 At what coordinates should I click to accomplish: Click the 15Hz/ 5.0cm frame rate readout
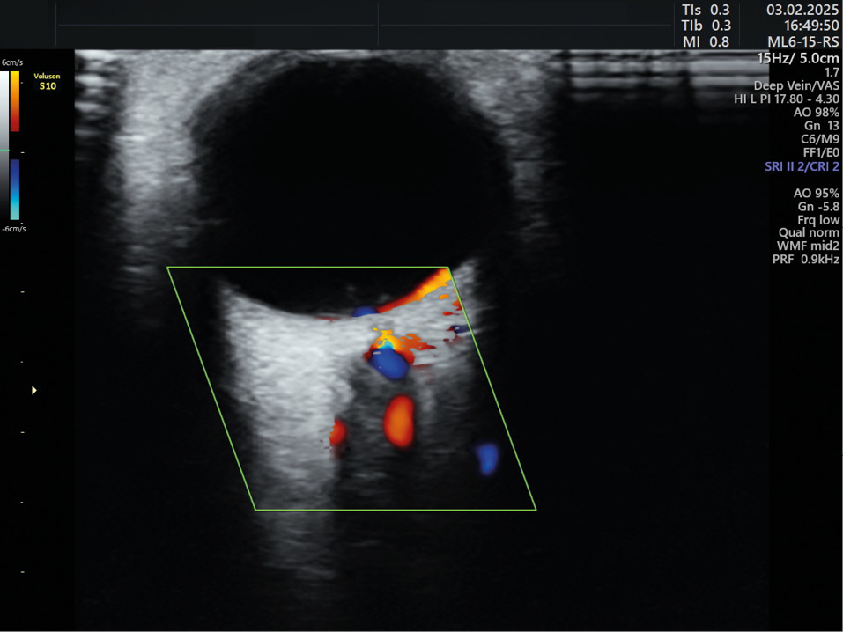(798, 58)
